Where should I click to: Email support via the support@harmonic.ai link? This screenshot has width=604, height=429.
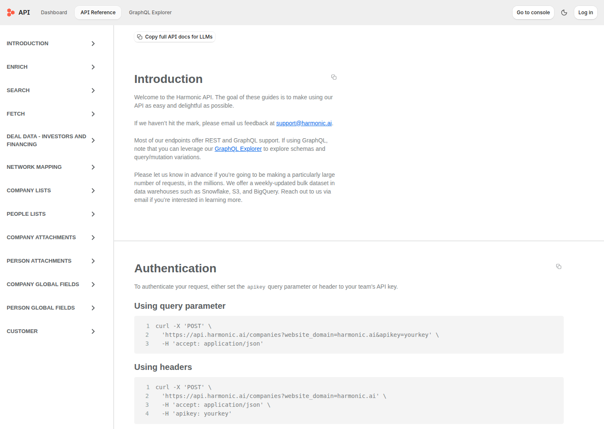304,123
